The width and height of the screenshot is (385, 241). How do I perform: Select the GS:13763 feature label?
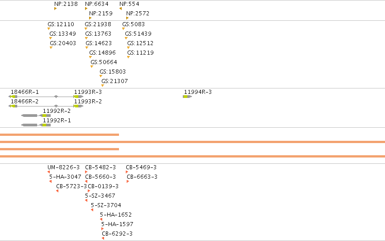pos(98,34)
